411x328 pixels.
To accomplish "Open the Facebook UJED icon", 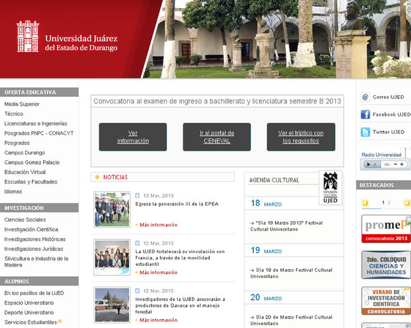I will 365,115.
